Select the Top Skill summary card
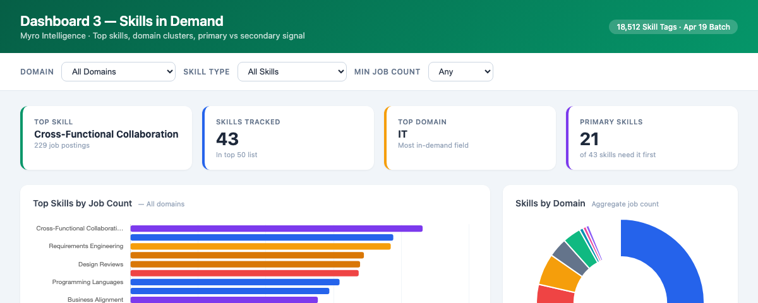Image resolution: width=758 pixels, height=303 pixels. [x=106, y=138]
